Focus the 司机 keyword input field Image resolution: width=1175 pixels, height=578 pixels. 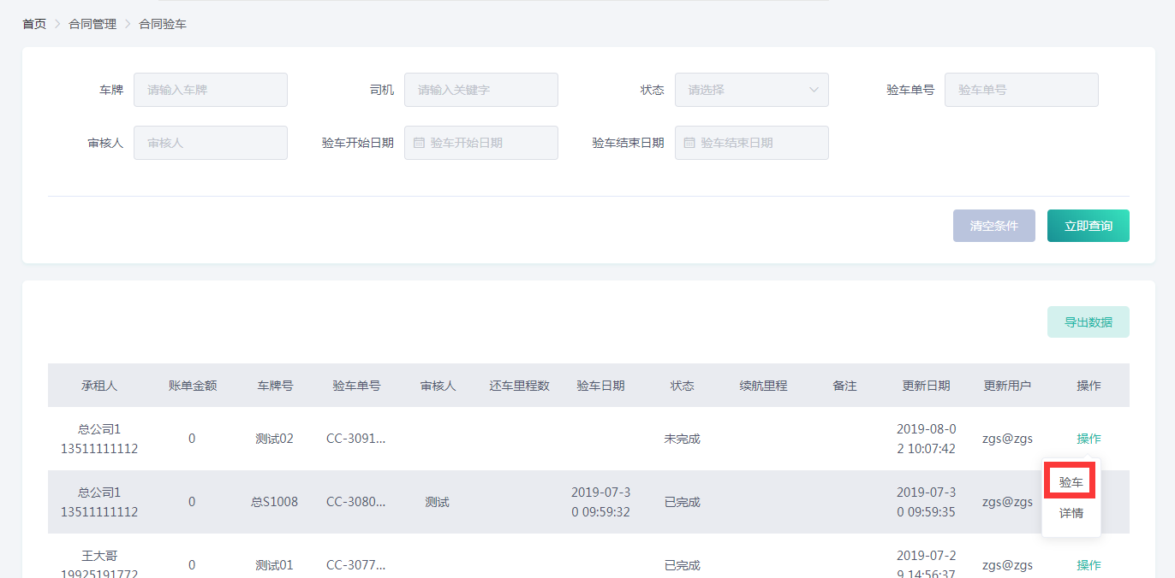coord(481,90)
